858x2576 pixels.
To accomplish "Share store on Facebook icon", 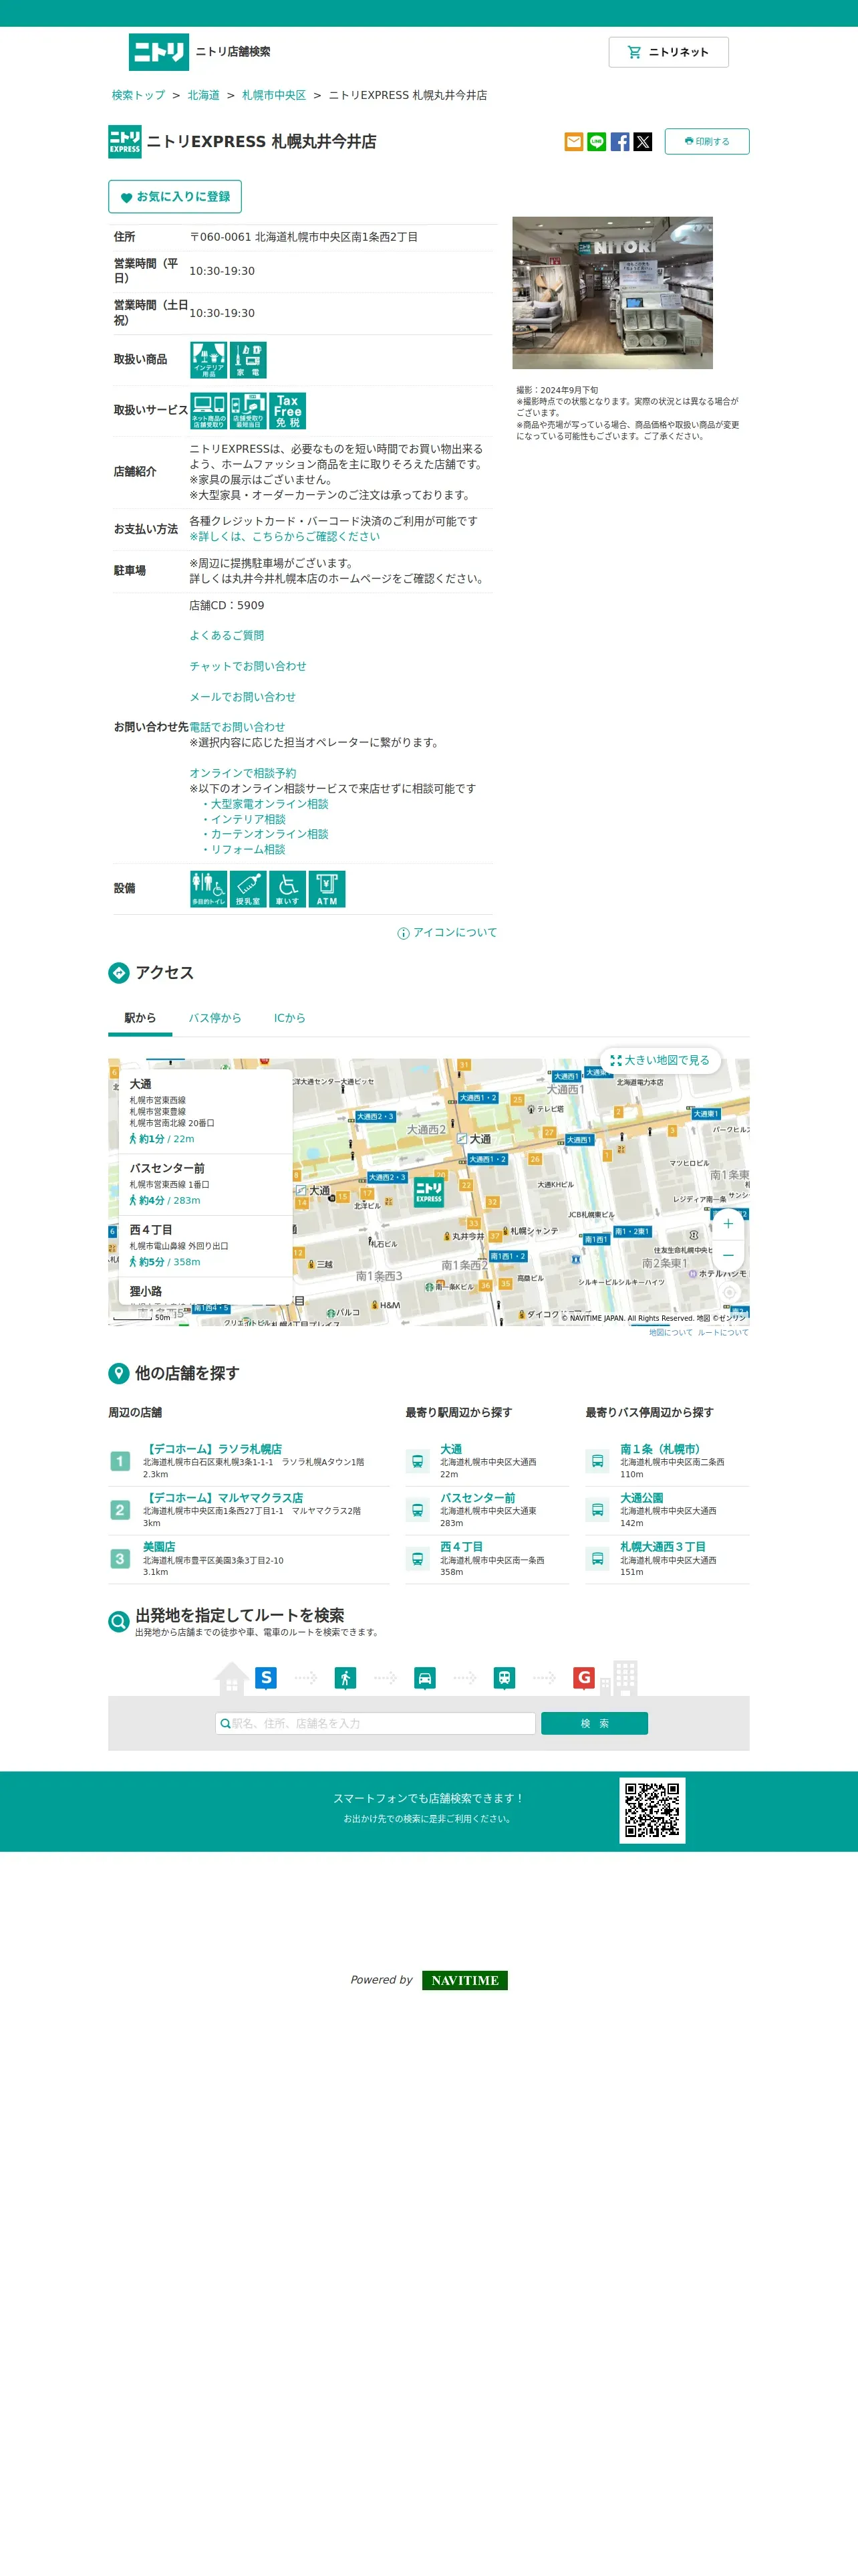I will pyautogui.click(x=619, y=142).
